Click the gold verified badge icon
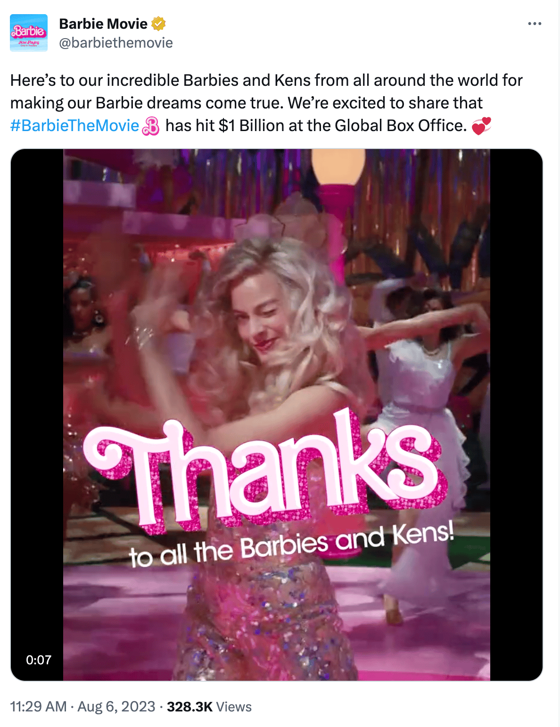This screenshot has width=560, height=727. [158, 24]
